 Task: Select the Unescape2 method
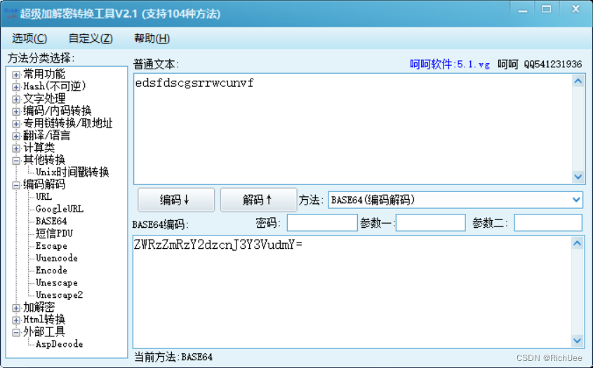[59, 294]
